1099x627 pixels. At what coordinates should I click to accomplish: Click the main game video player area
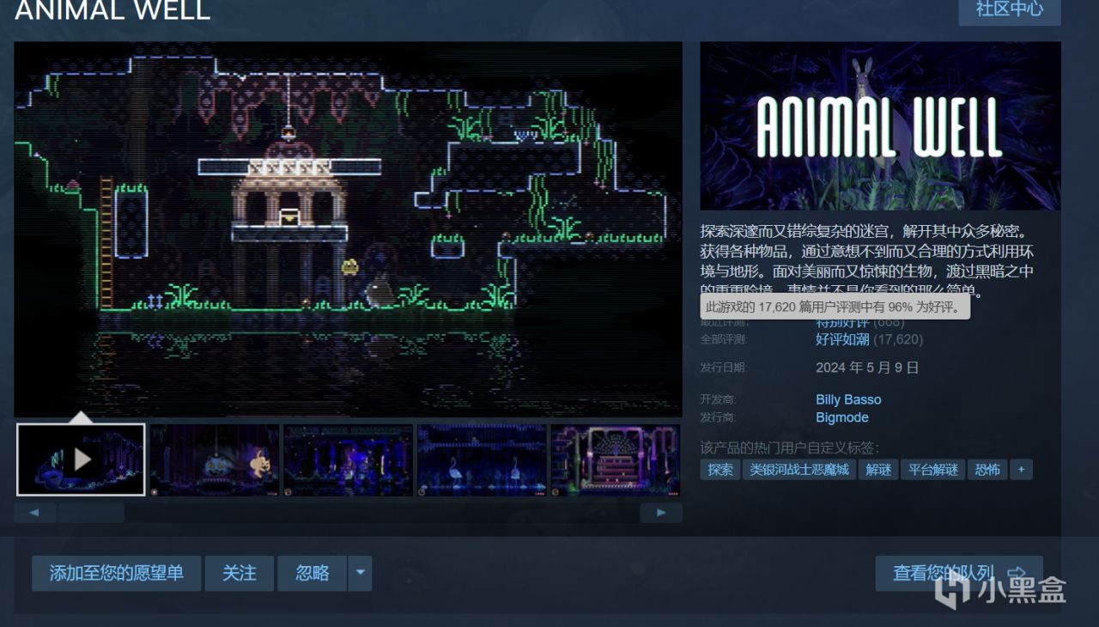[x=348, y=229]
